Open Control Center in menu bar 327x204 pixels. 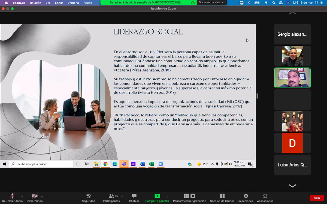[x=281, y=3]
